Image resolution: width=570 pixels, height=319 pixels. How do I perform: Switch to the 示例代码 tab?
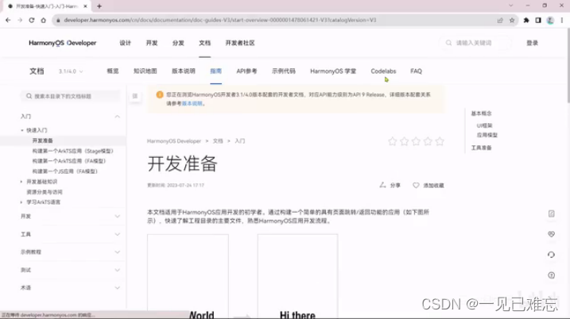coord(284,71)
